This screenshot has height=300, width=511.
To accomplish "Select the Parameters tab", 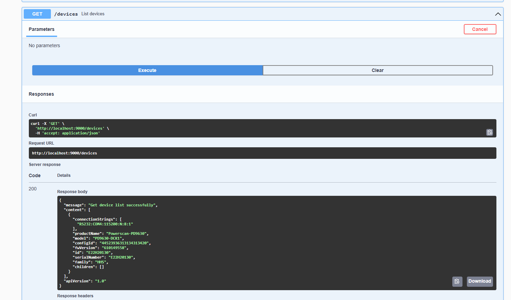I will (41, 30).
